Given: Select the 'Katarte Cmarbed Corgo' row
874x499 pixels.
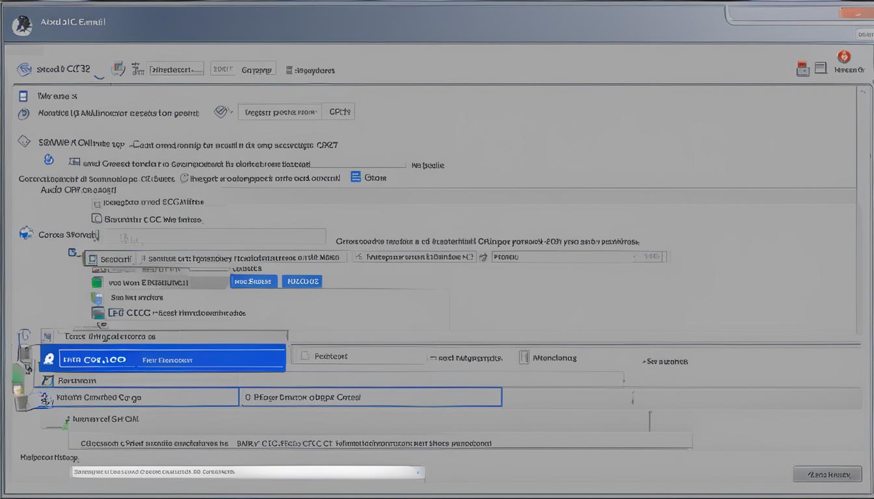Looking at the screenshot, I should coord(137,397).
